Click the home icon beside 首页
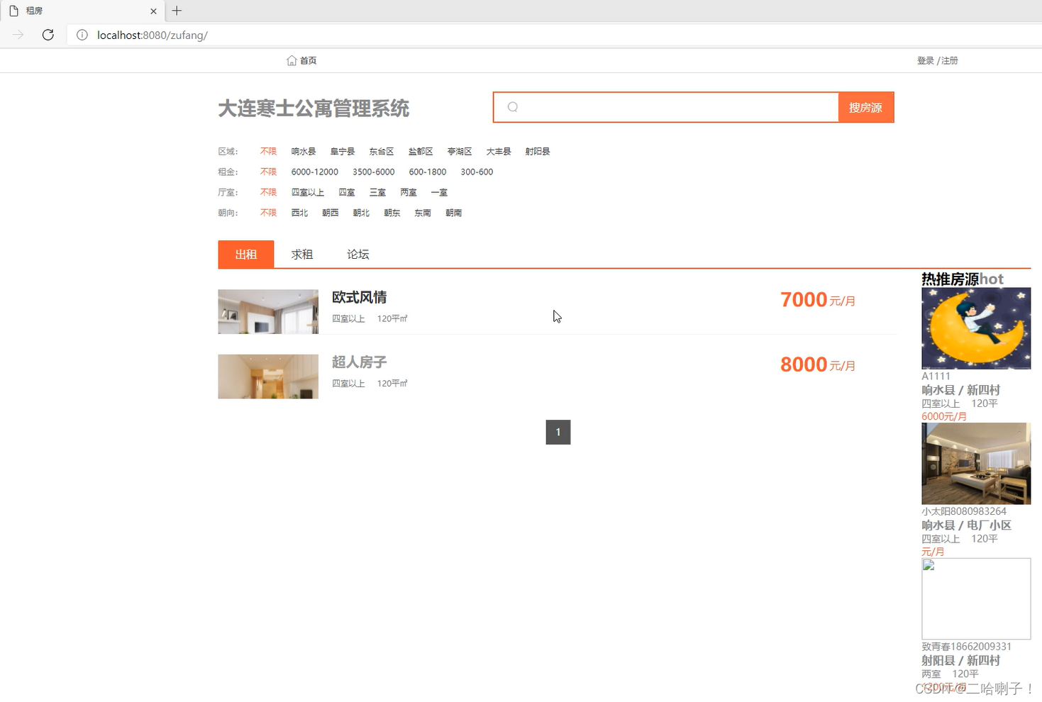 pos(291,60)
